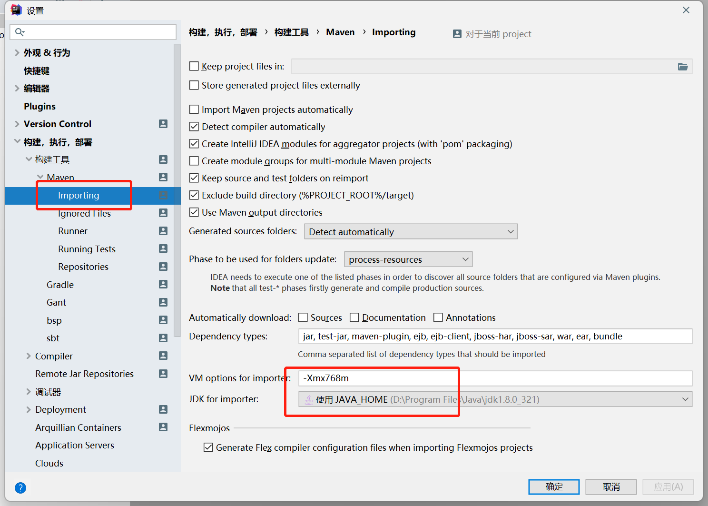Expand Version Control settings group
This screenshot has height=506, width=708.
tap(17, 124)
